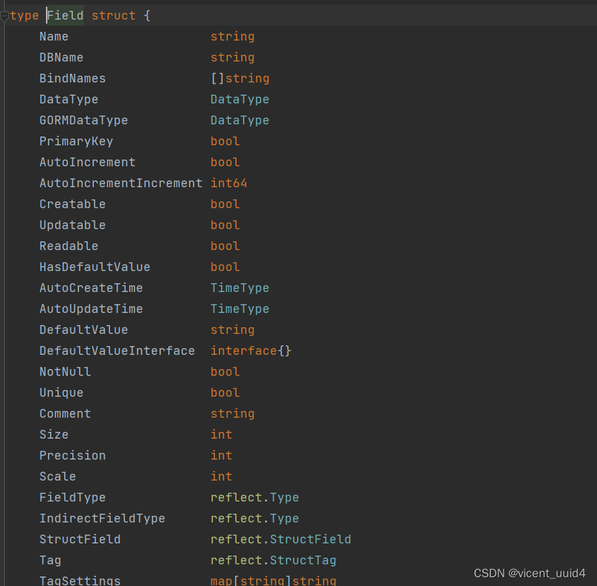Click the string type on Name row
The image size is (597, 586).
point(233,36)
